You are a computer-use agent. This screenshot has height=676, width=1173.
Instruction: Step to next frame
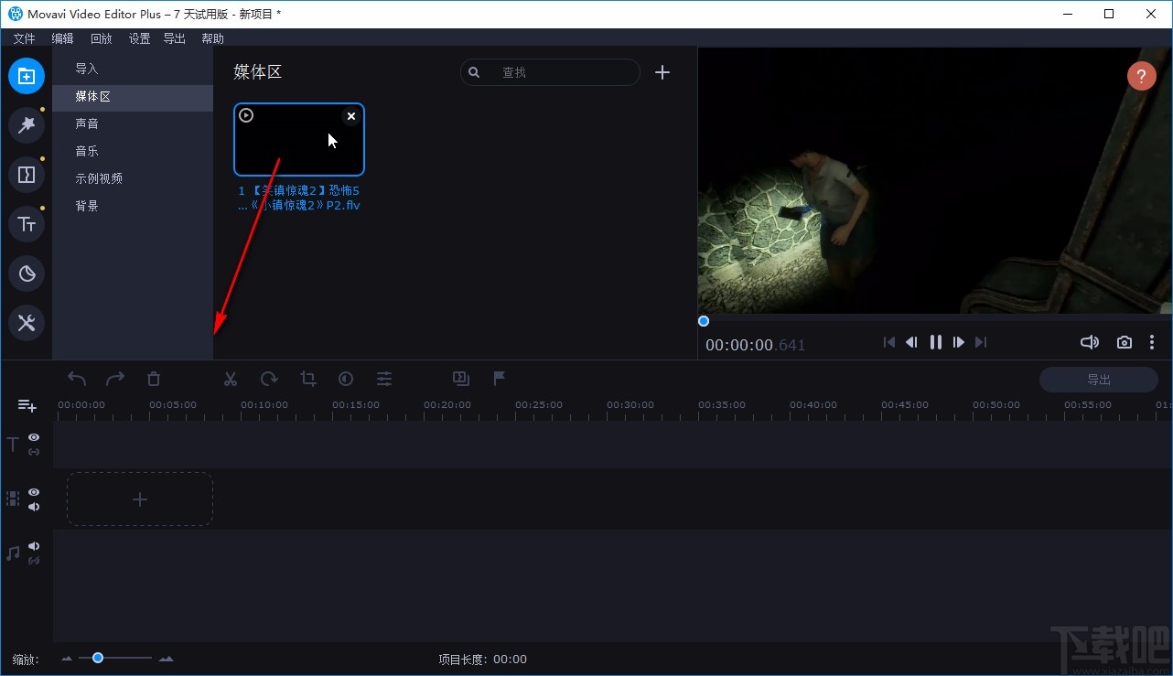point(959,342)
